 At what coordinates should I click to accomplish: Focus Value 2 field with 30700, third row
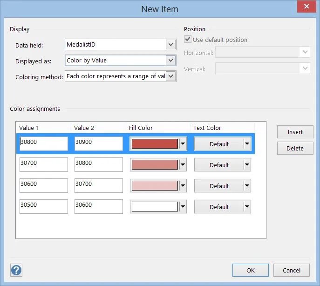click(99, 185)
